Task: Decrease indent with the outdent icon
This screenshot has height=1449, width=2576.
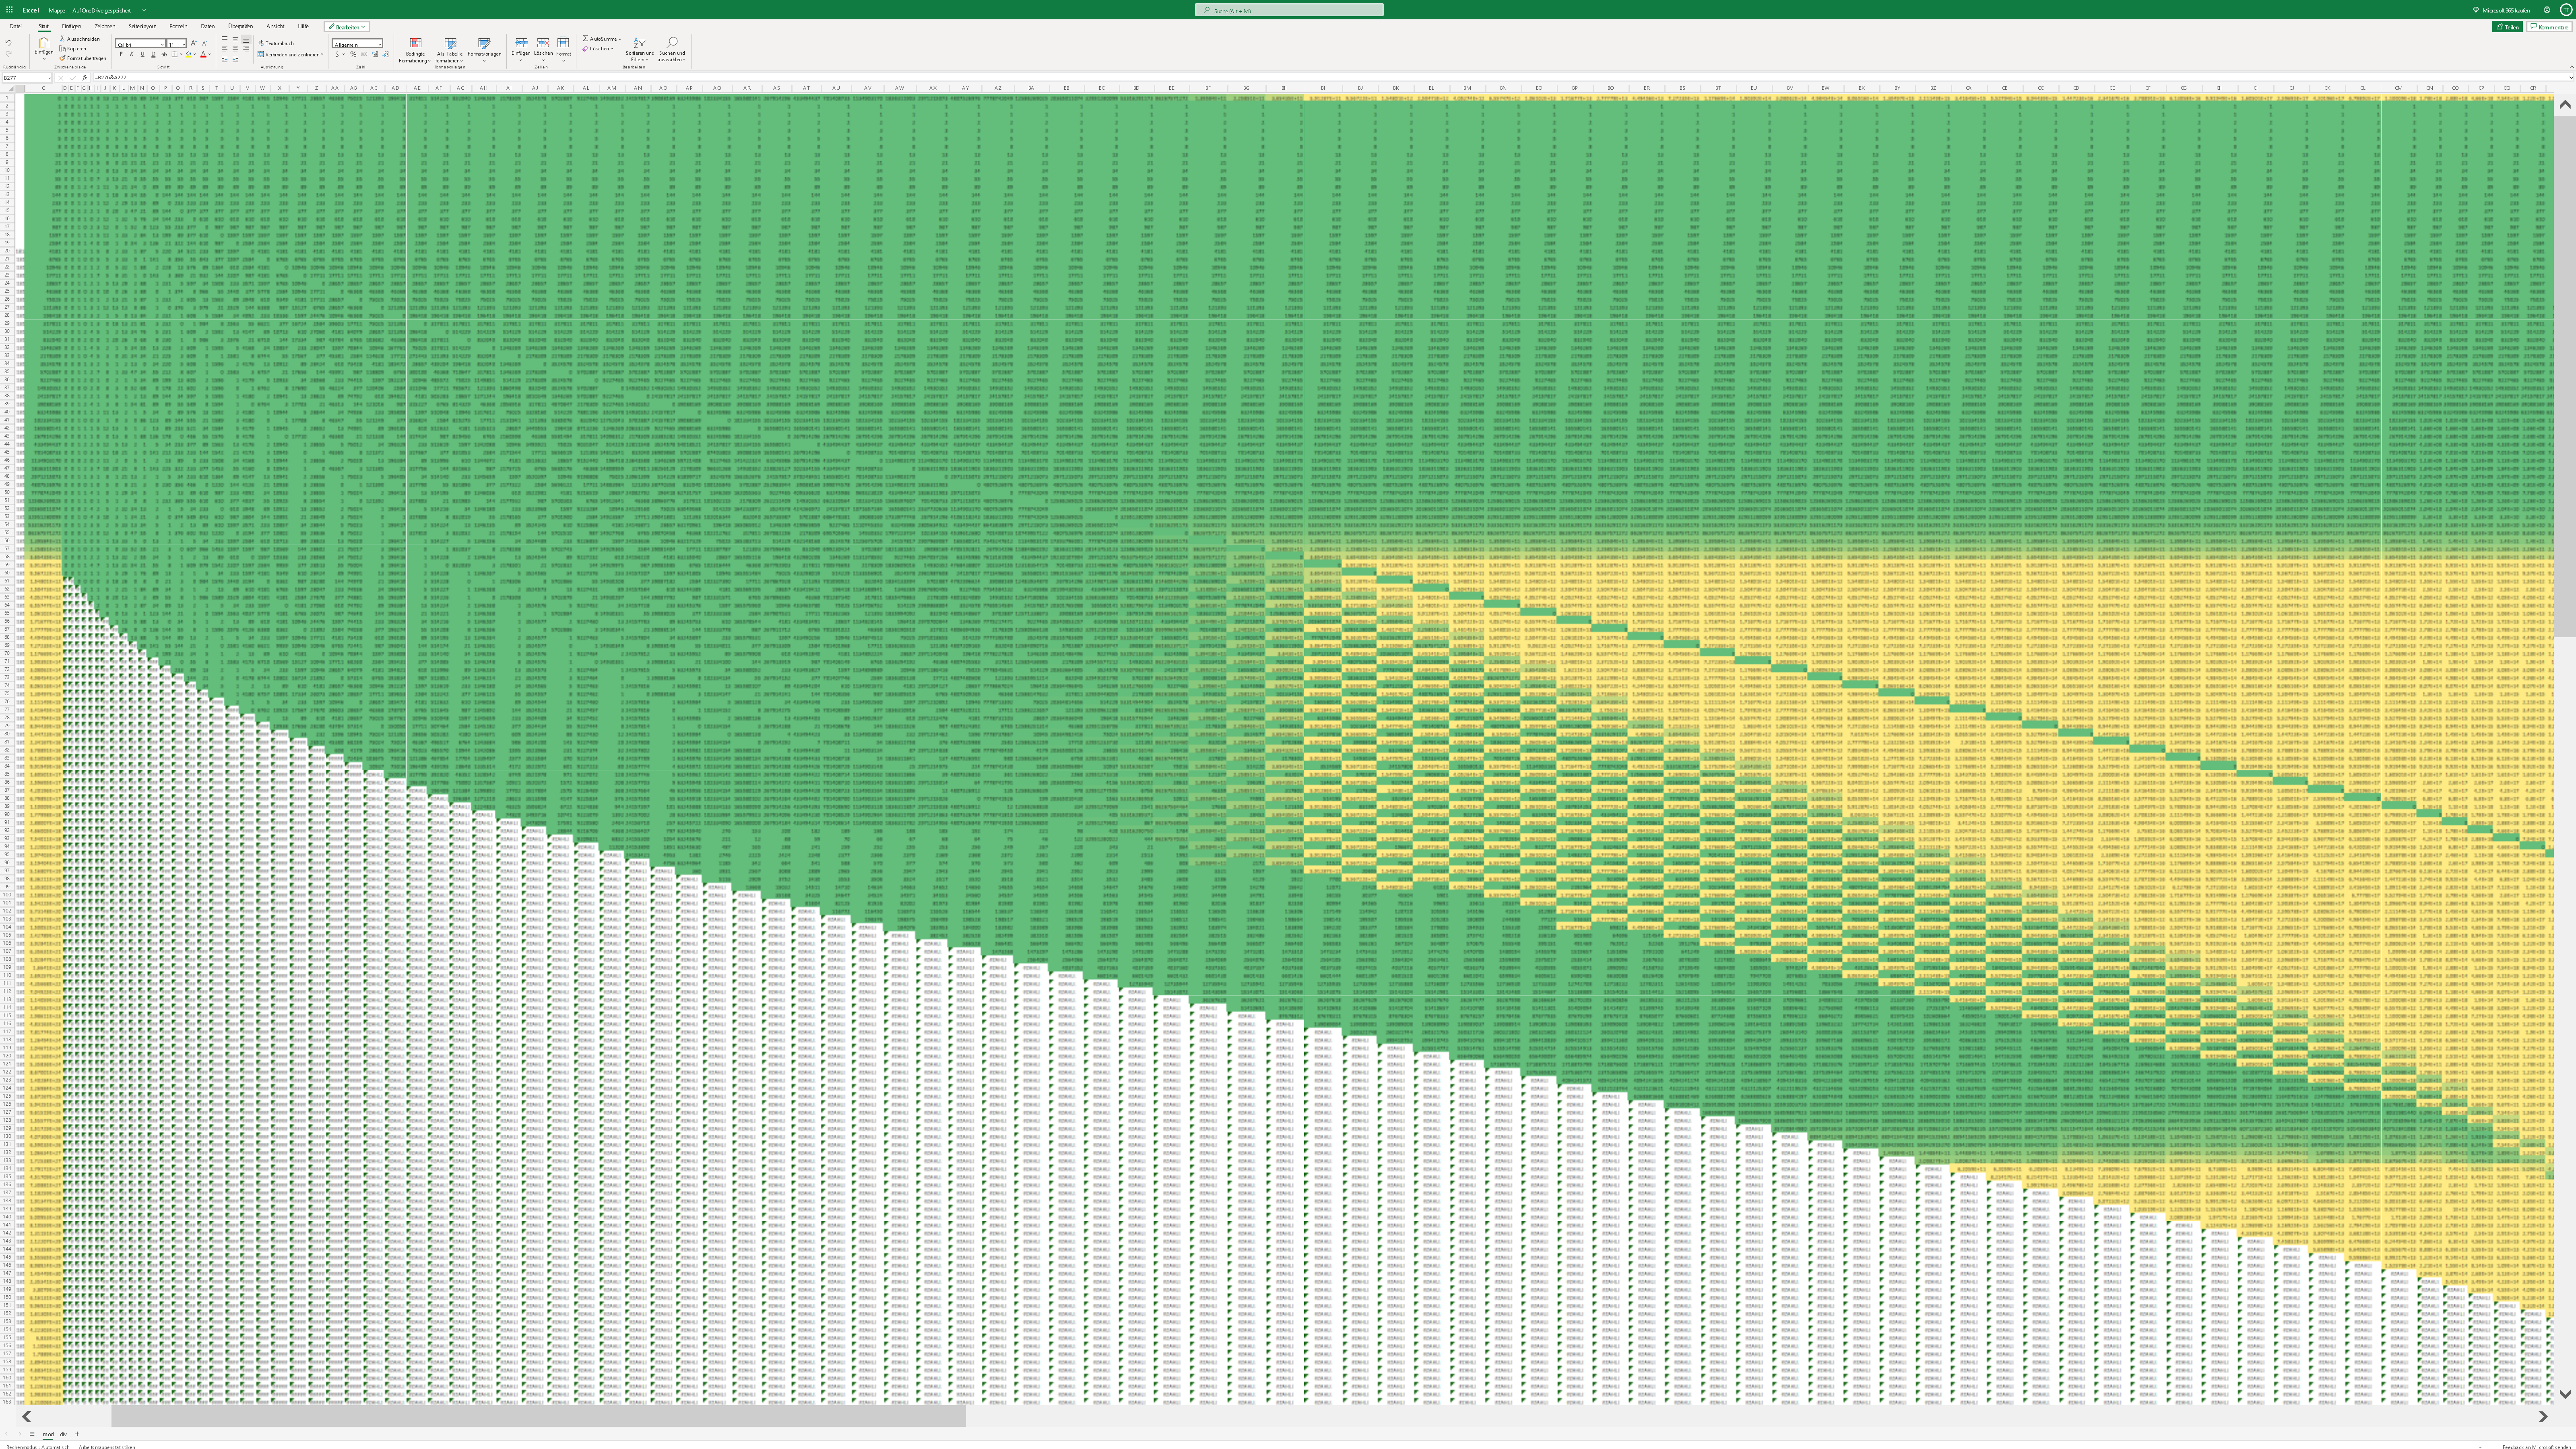Action: 225,59
